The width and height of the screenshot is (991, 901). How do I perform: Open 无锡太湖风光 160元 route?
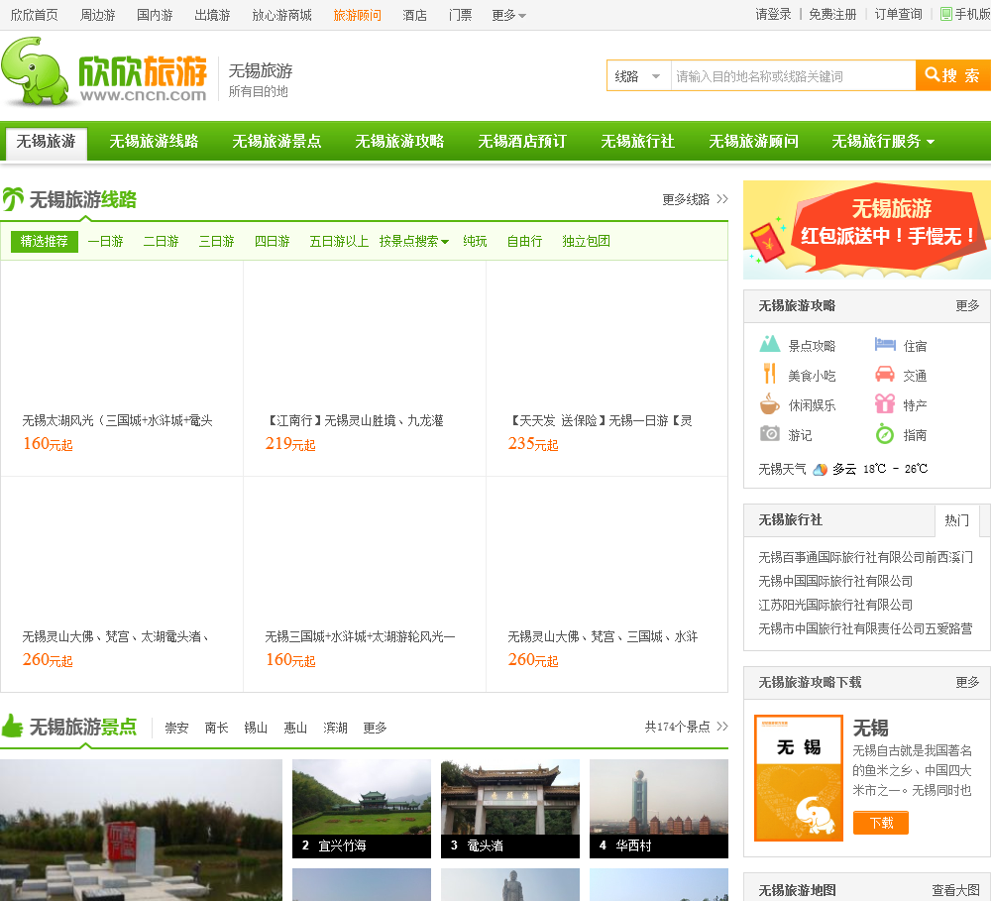point(117,420)
